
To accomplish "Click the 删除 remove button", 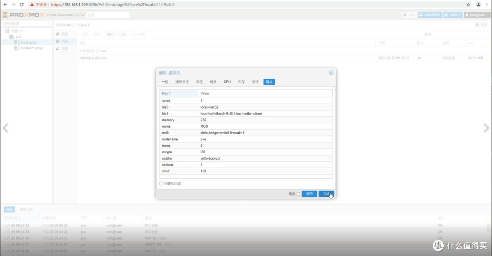I will 97,34.
